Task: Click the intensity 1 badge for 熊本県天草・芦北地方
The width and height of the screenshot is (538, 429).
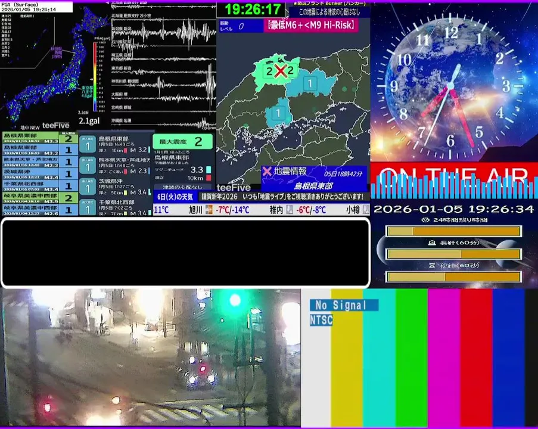Action: [x=87, y=166]
